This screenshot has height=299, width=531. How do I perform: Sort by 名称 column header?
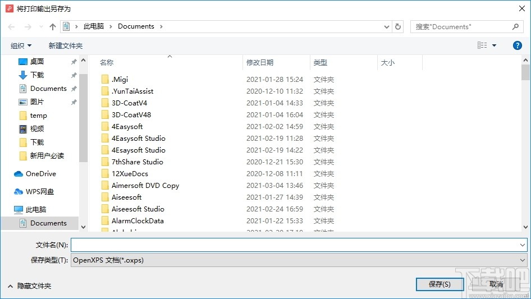(x=106, y=63)
